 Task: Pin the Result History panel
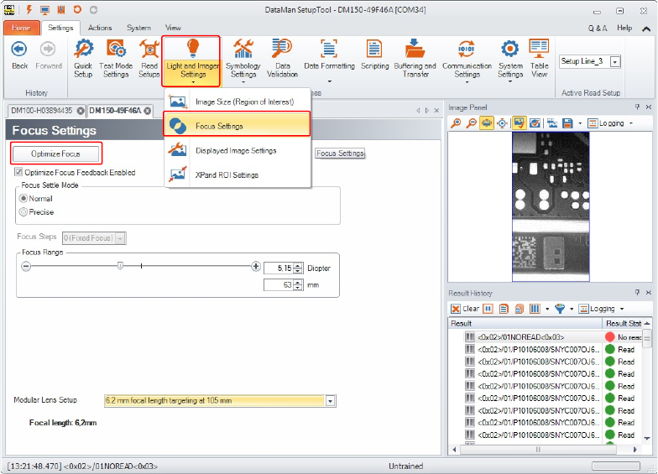(x=638, y=292)
